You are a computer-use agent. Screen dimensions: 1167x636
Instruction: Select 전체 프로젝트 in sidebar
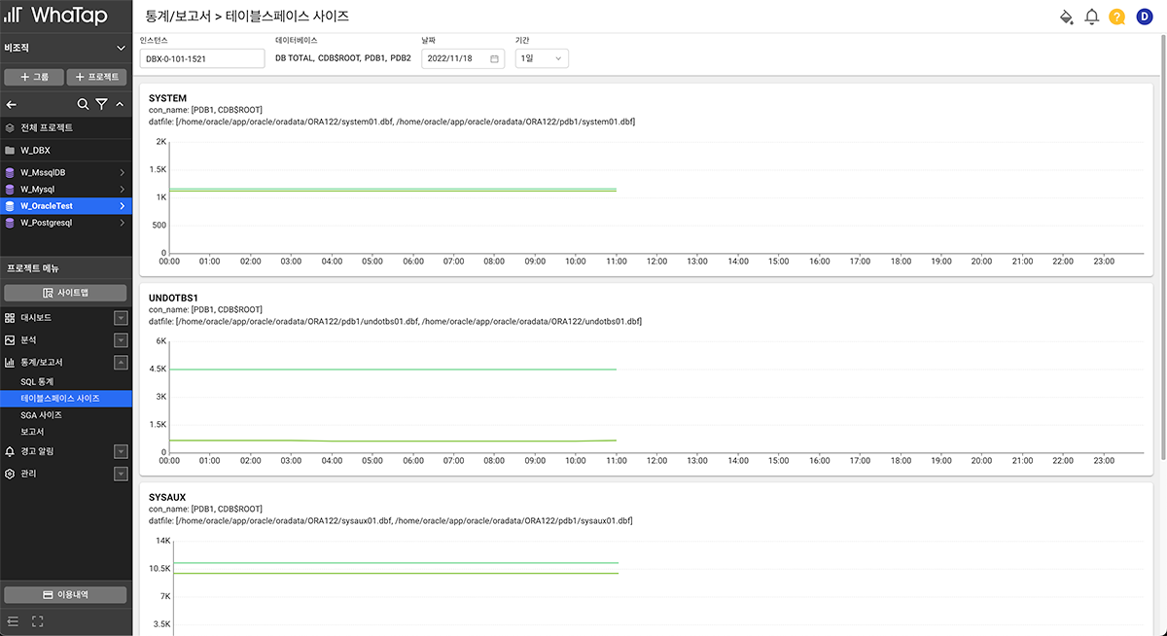(x=65, y=127)
